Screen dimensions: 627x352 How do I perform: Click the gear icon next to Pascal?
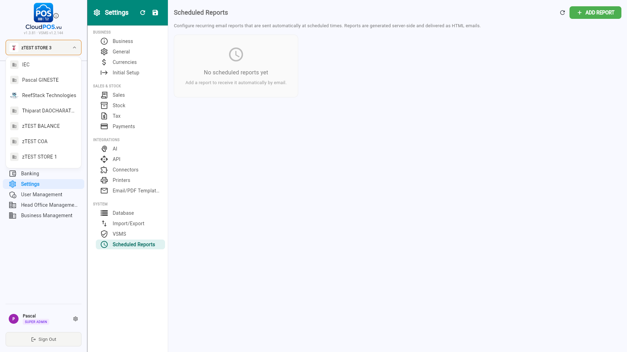point(76,319)
